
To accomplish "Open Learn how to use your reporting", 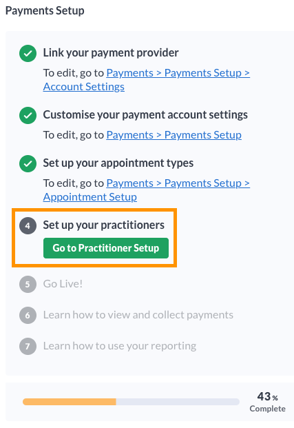I will [x=120, y=346].
